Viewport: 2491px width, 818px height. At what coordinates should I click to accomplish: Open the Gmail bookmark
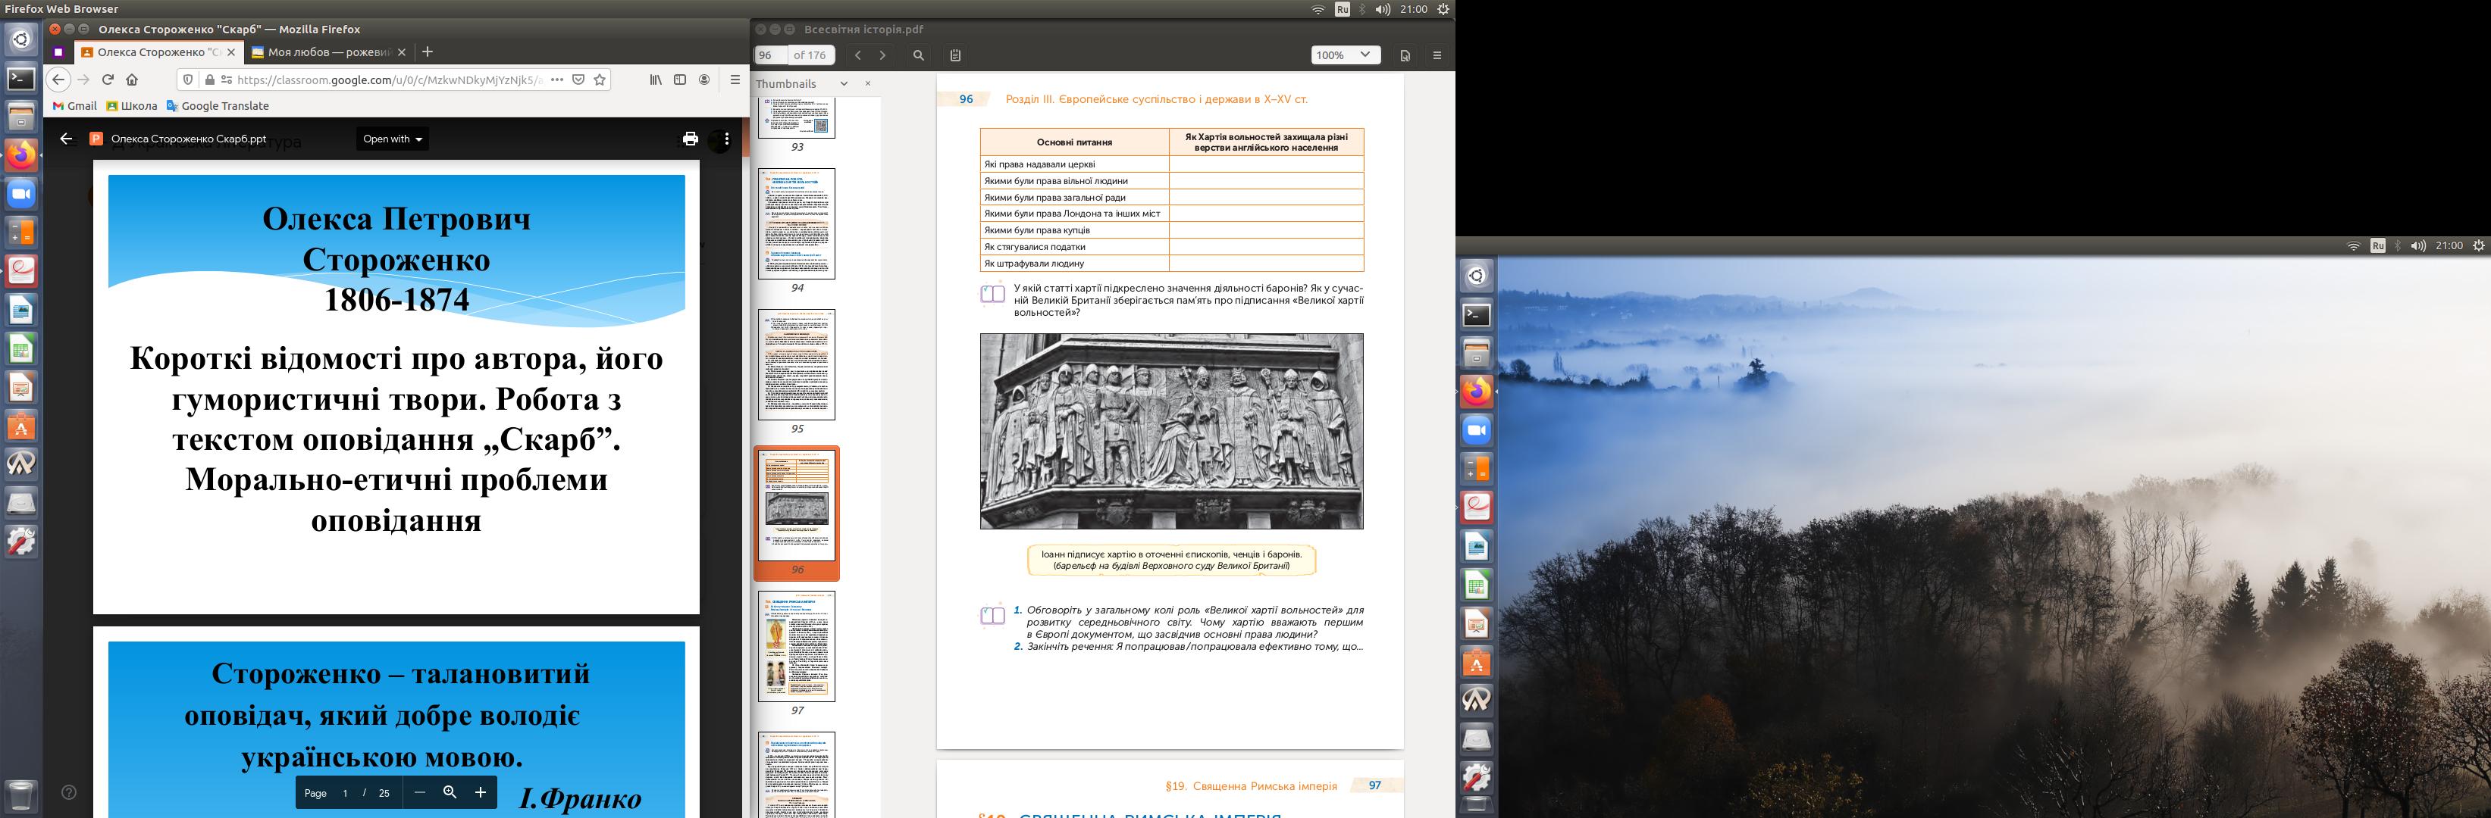click(x=74, y=106)
